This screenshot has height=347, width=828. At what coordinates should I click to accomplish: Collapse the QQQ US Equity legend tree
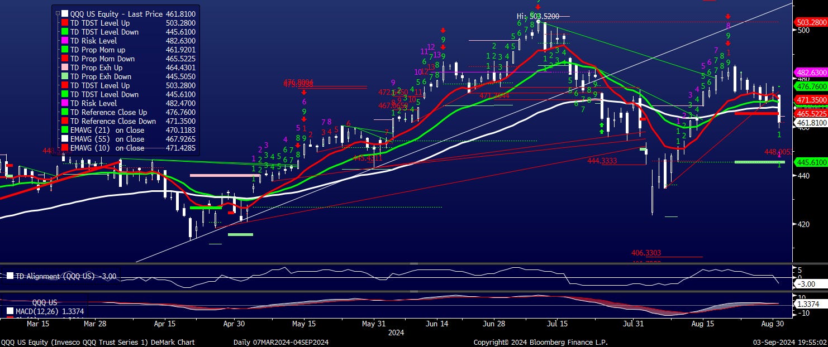58,14
